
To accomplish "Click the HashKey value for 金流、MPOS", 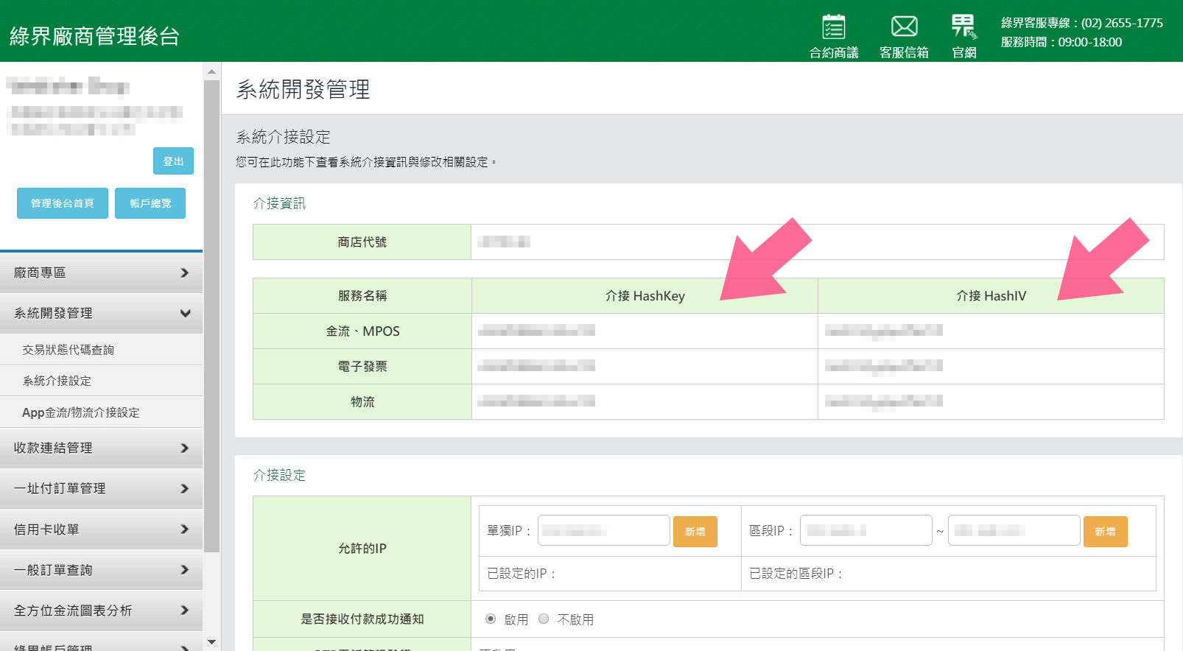I will click(536, 331).
